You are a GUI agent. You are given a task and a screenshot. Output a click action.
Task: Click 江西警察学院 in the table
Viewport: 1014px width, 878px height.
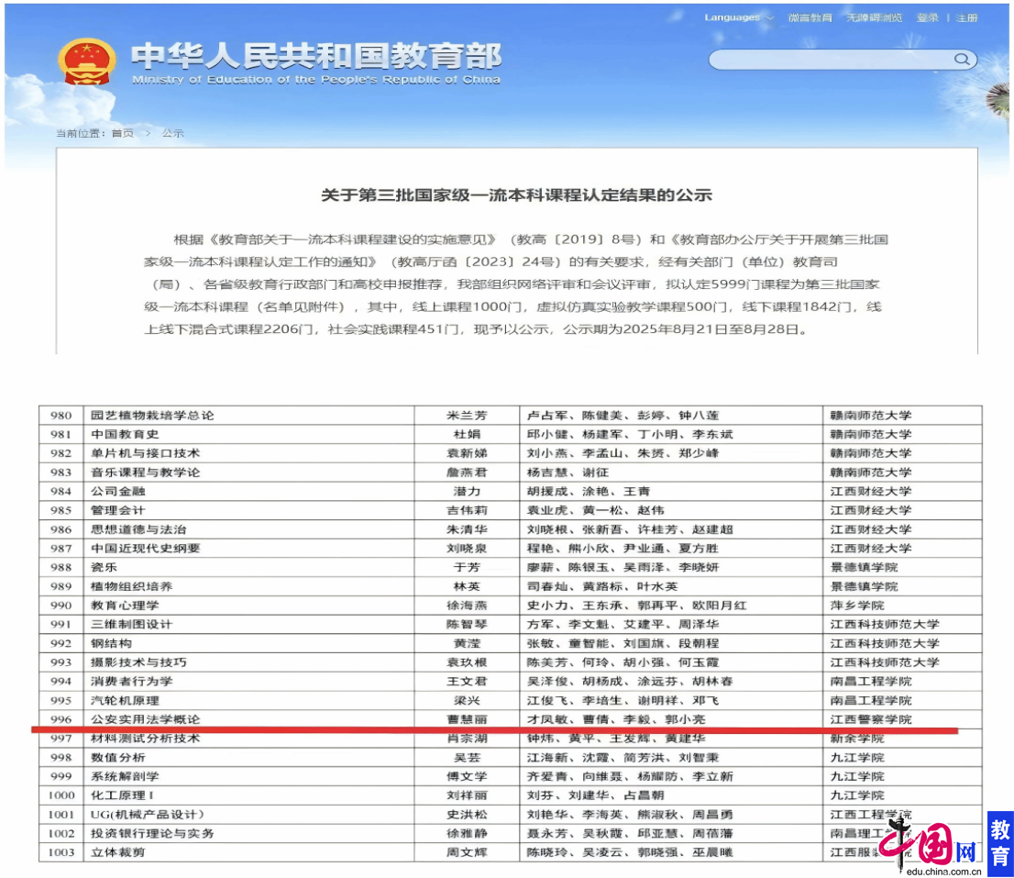click(871, 719)
